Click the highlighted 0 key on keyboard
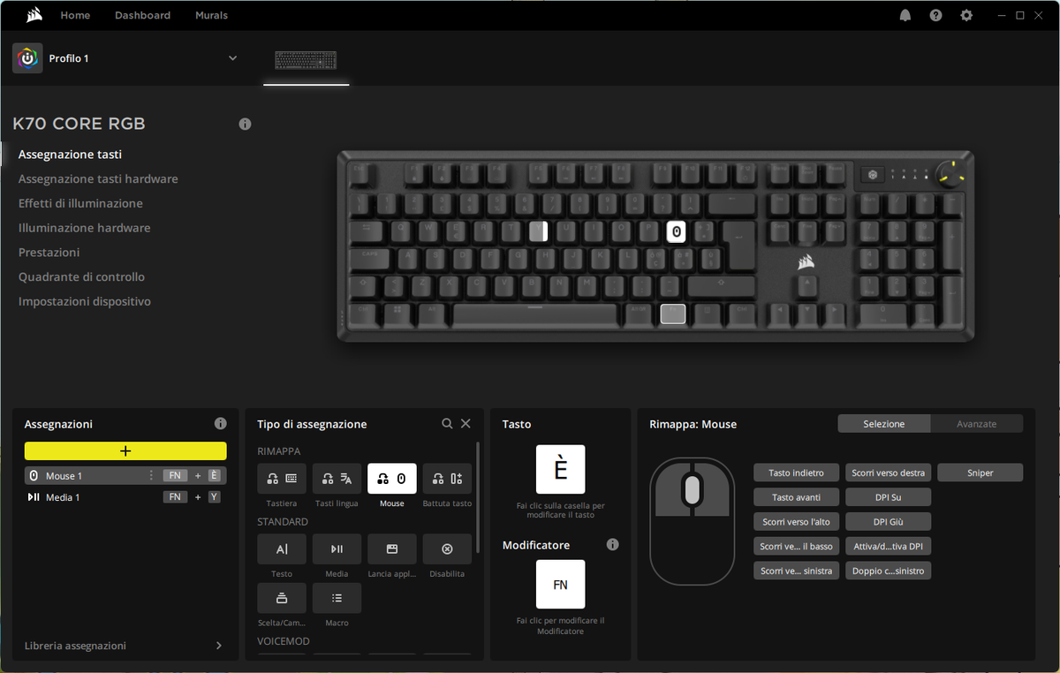The image size is (1060, 673). (x=676, y=232)
